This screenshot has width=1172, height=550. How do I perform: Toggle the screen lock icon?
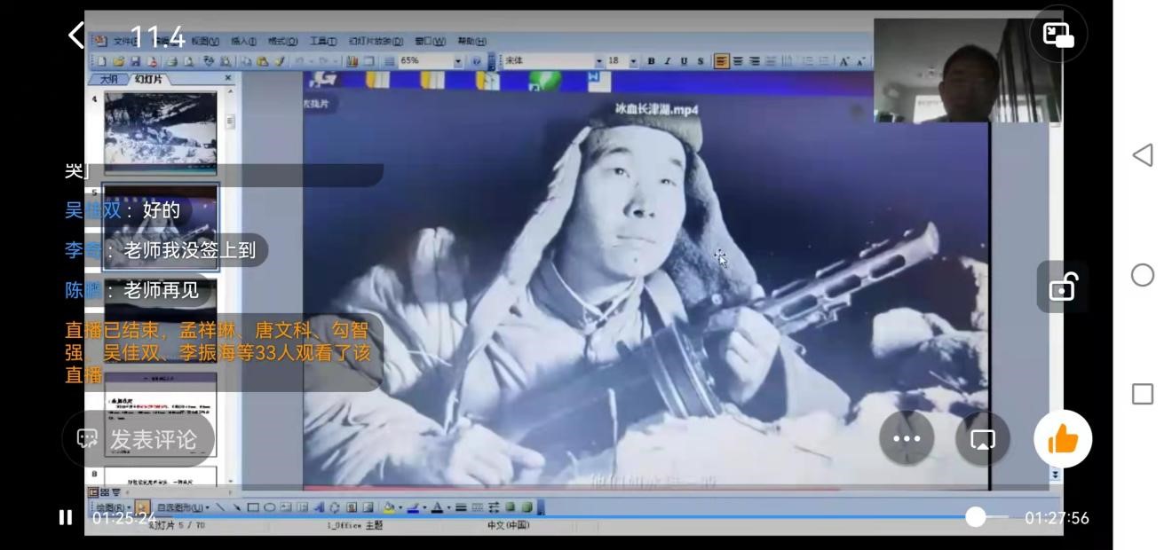pyautogui.click(x=1062, y=287)
